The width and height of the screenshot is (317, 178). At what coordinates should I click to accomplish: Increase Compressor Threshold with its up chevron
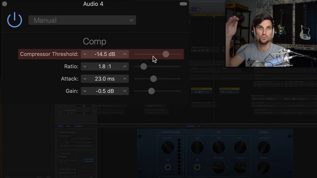[125, 54]
